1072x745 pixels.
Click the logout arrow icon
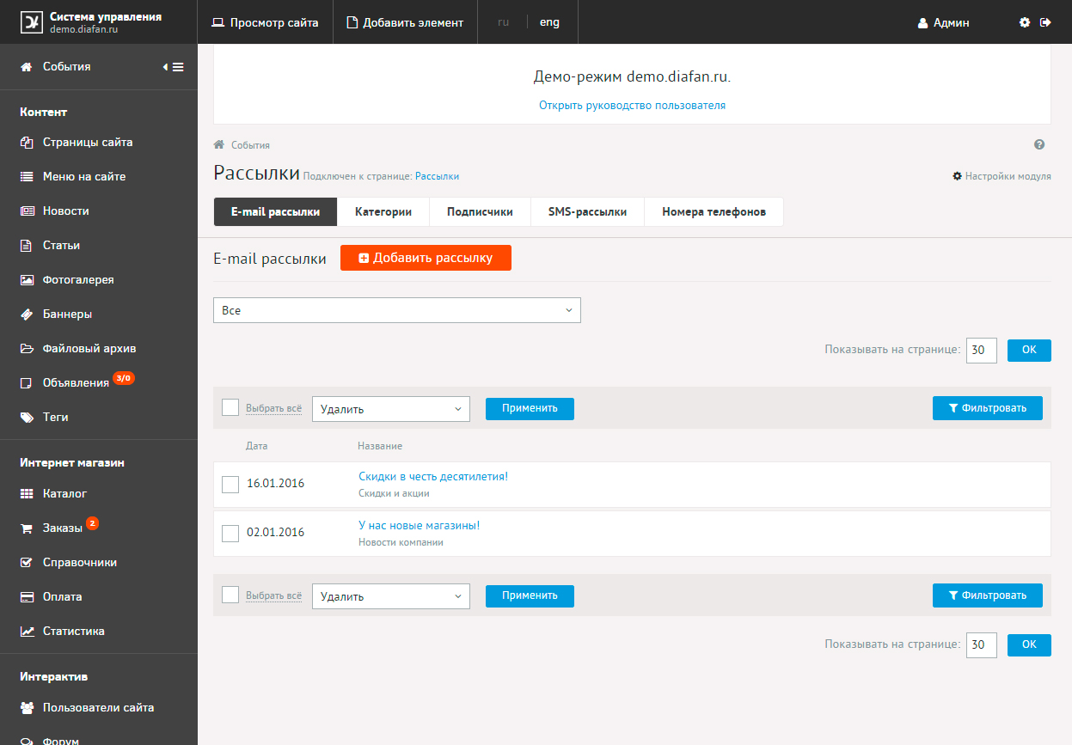[1045, 22]
